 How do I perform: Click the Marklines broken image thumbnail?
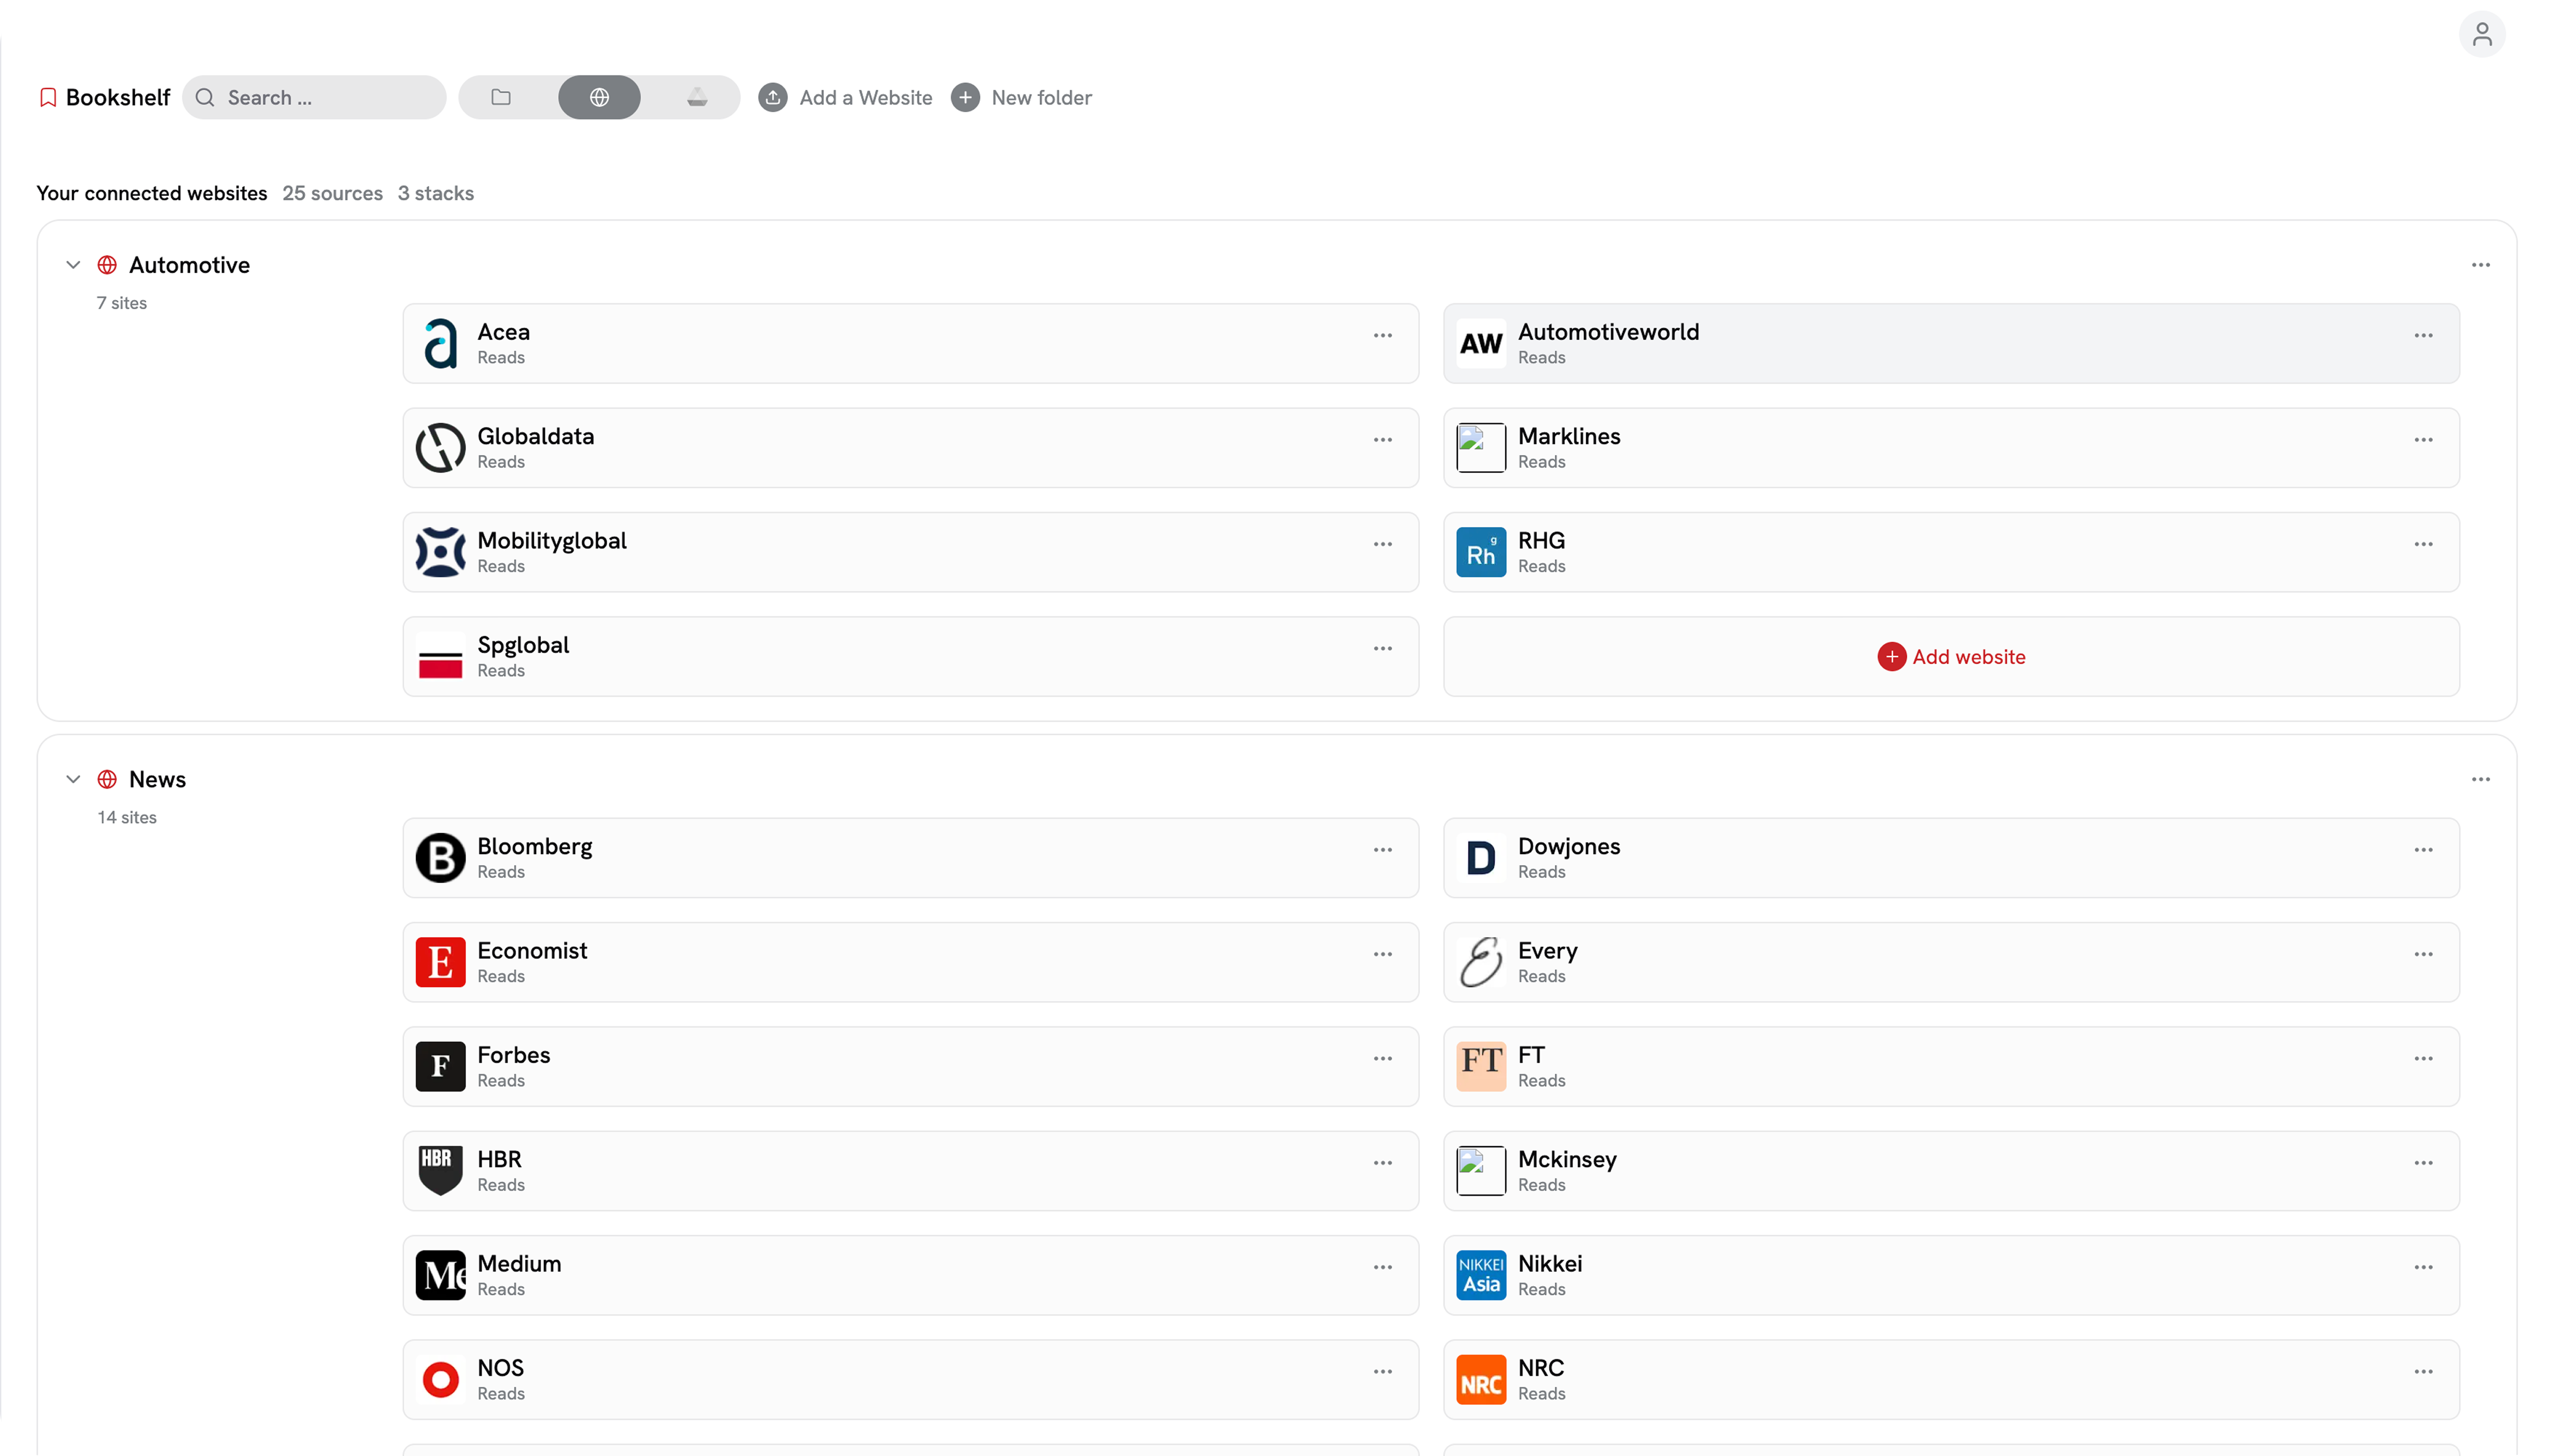tap(1480, 447)
